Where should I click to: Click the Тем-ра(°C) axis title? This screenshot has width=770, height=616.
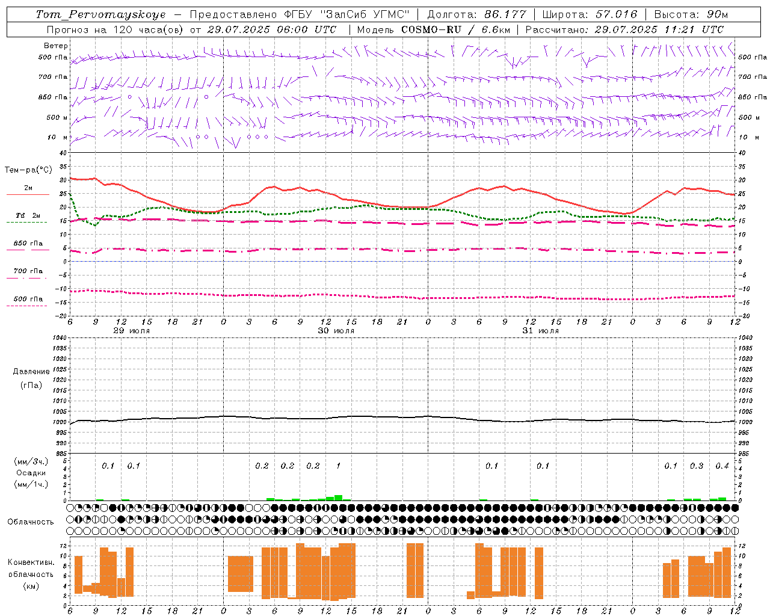click(28, 170)
